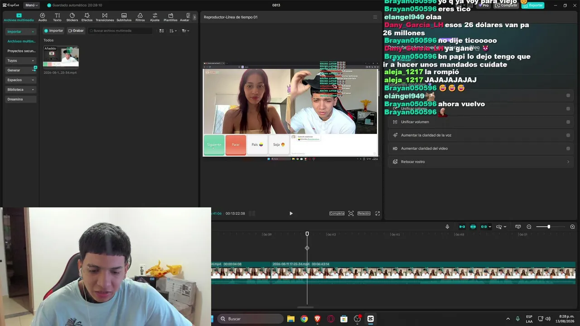Image resolution: width=580 pixels, height=326 pixels.
Task: Zoom in the timeline with plus icon
Action: point(572,227)
